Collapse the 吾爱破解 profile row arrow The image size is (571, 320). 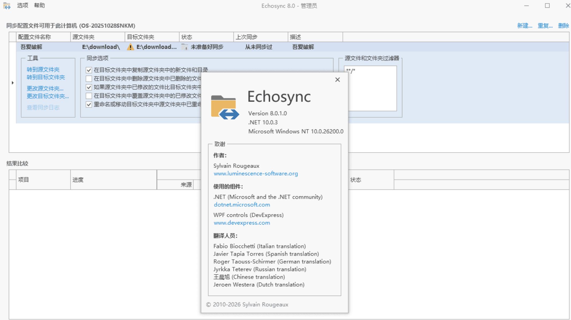13,83
